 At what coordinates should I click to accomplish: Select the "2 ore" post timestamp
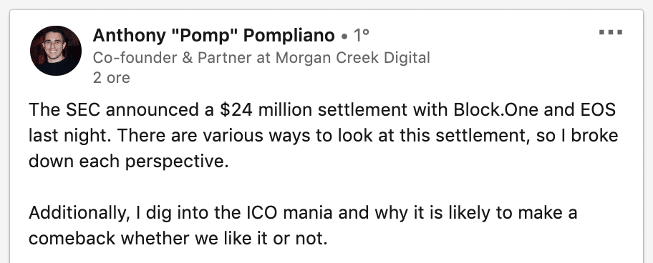pyautogui.click(x=111, y=78)
